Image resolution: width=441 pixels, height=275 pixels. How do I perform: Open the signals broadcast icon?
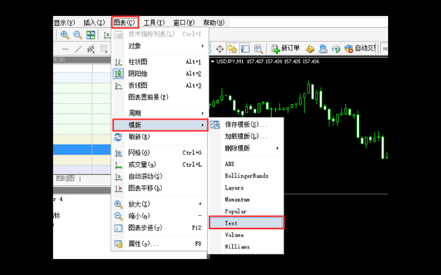click(336, 49)
